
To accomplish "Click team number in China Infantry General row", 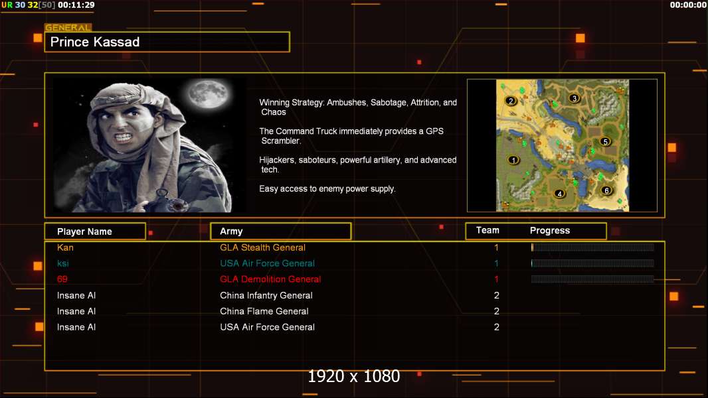I will (496, 295).
